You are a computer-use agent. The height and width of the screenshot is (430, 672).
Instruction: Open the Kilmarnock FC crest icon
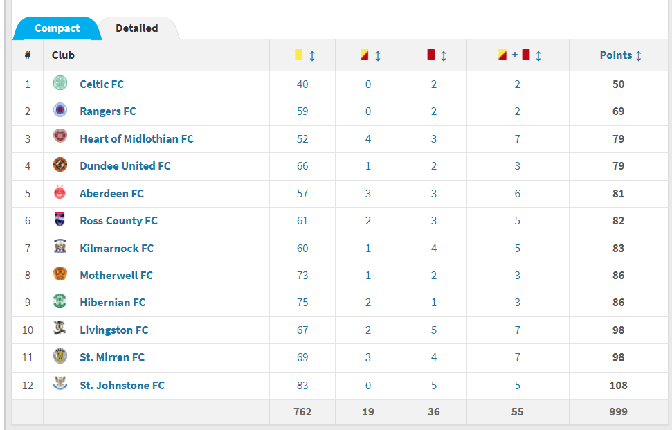coord(60,247)
